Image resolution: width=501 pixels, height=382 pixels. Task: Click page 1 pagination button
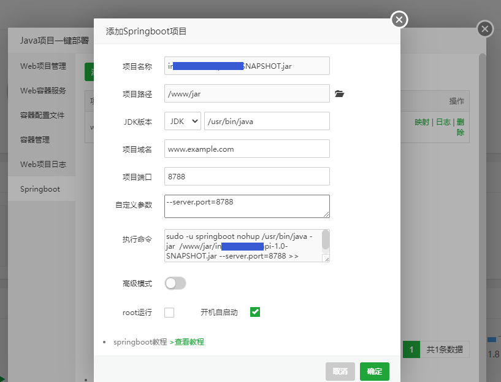[x=411, y=349]
